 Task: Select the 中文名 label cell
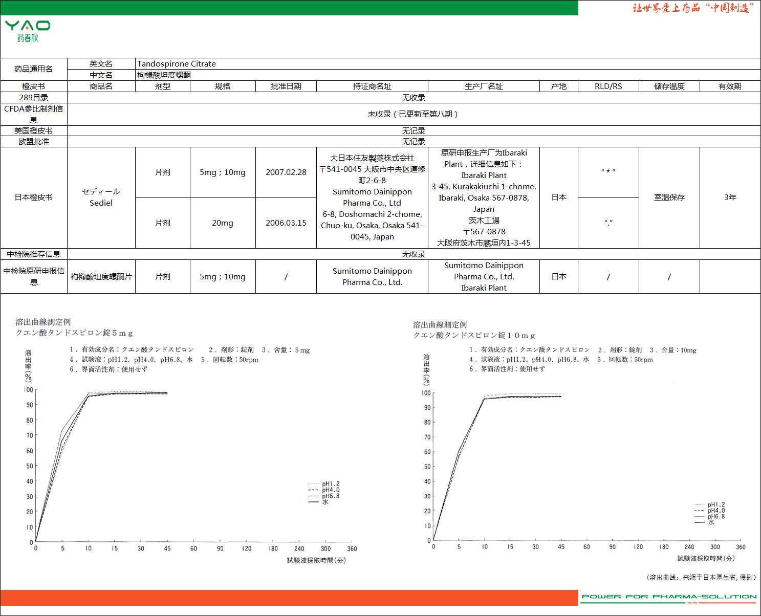(101, 75)
